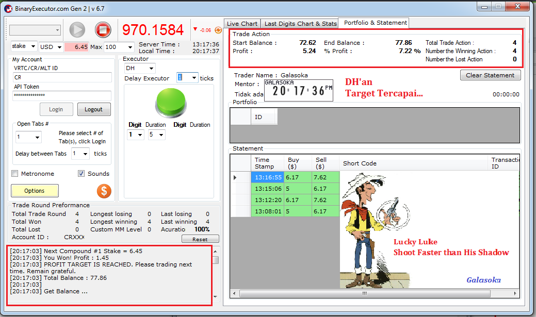Screen dimensions: 536x317
Task: Uncheck the Sounds checkbox
Action: tap(81, 174)
